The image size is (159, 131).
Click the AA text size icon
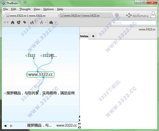(32, 23)
